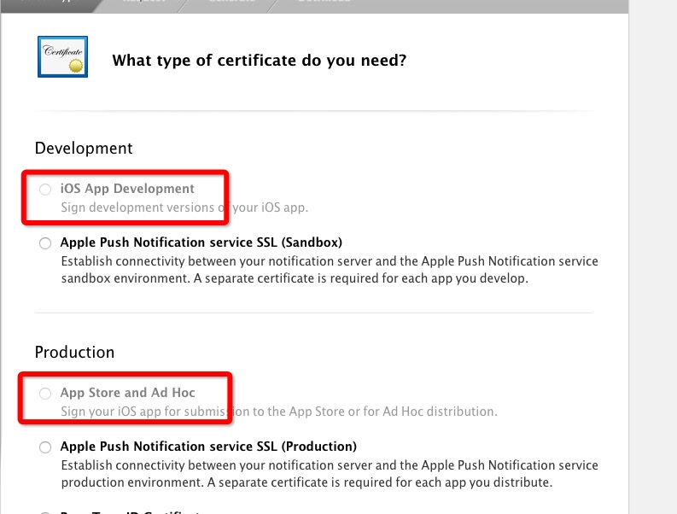The image size is (677, 514).
Task: Click the Apple Push Notification service SSL (Sandbox) label
Action: [201, 242]
